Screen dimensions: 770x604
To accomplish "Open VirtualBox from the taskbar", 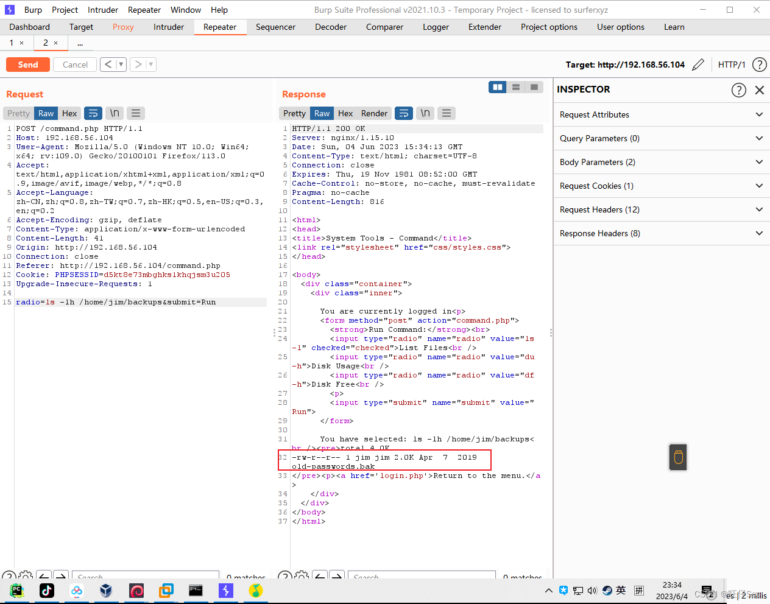I will pyautogui.click(x=106, y=590).
